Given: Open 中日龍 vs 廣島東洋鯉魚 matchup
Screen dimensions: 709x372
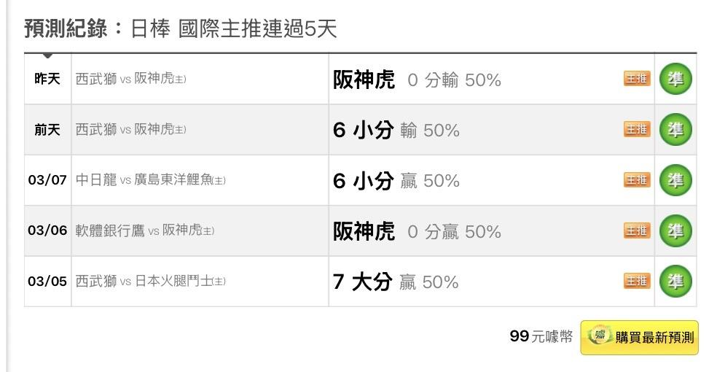Looking at the screenshot, I should (x=150, y=180).
